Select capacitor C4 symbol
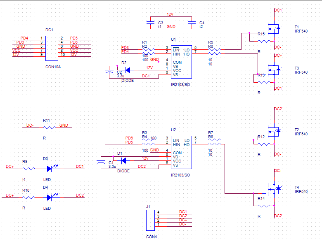The height and width of the screenshot is (246, 322). [x=192, y=23]
